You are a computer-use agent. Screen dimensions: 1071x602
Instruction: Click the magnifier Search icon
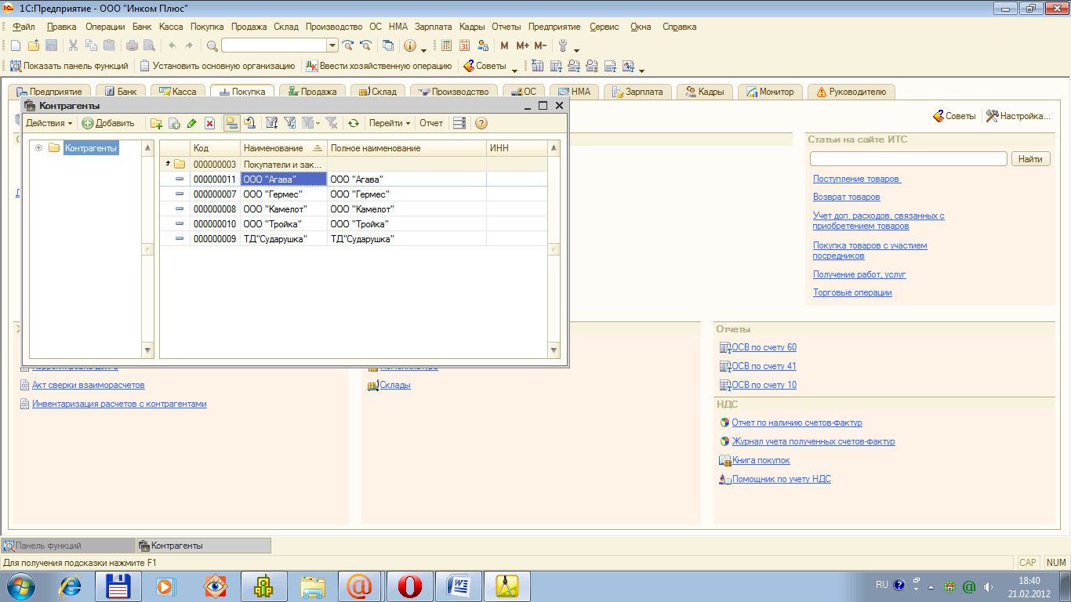[x=212, y=45]
